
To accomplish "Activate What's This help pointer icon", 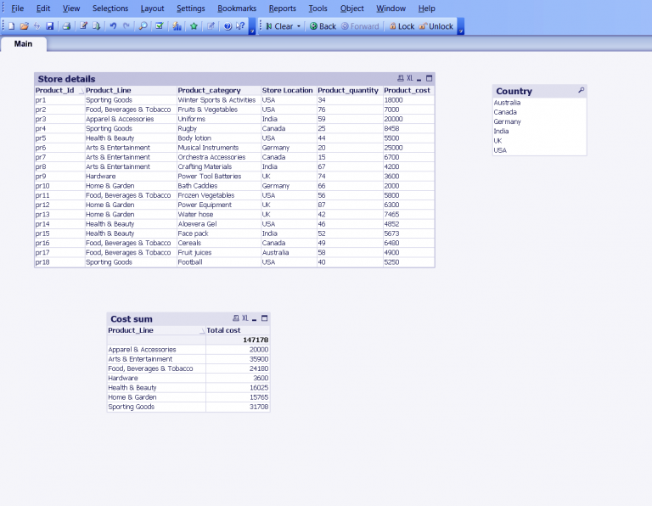I will (240, 26).
